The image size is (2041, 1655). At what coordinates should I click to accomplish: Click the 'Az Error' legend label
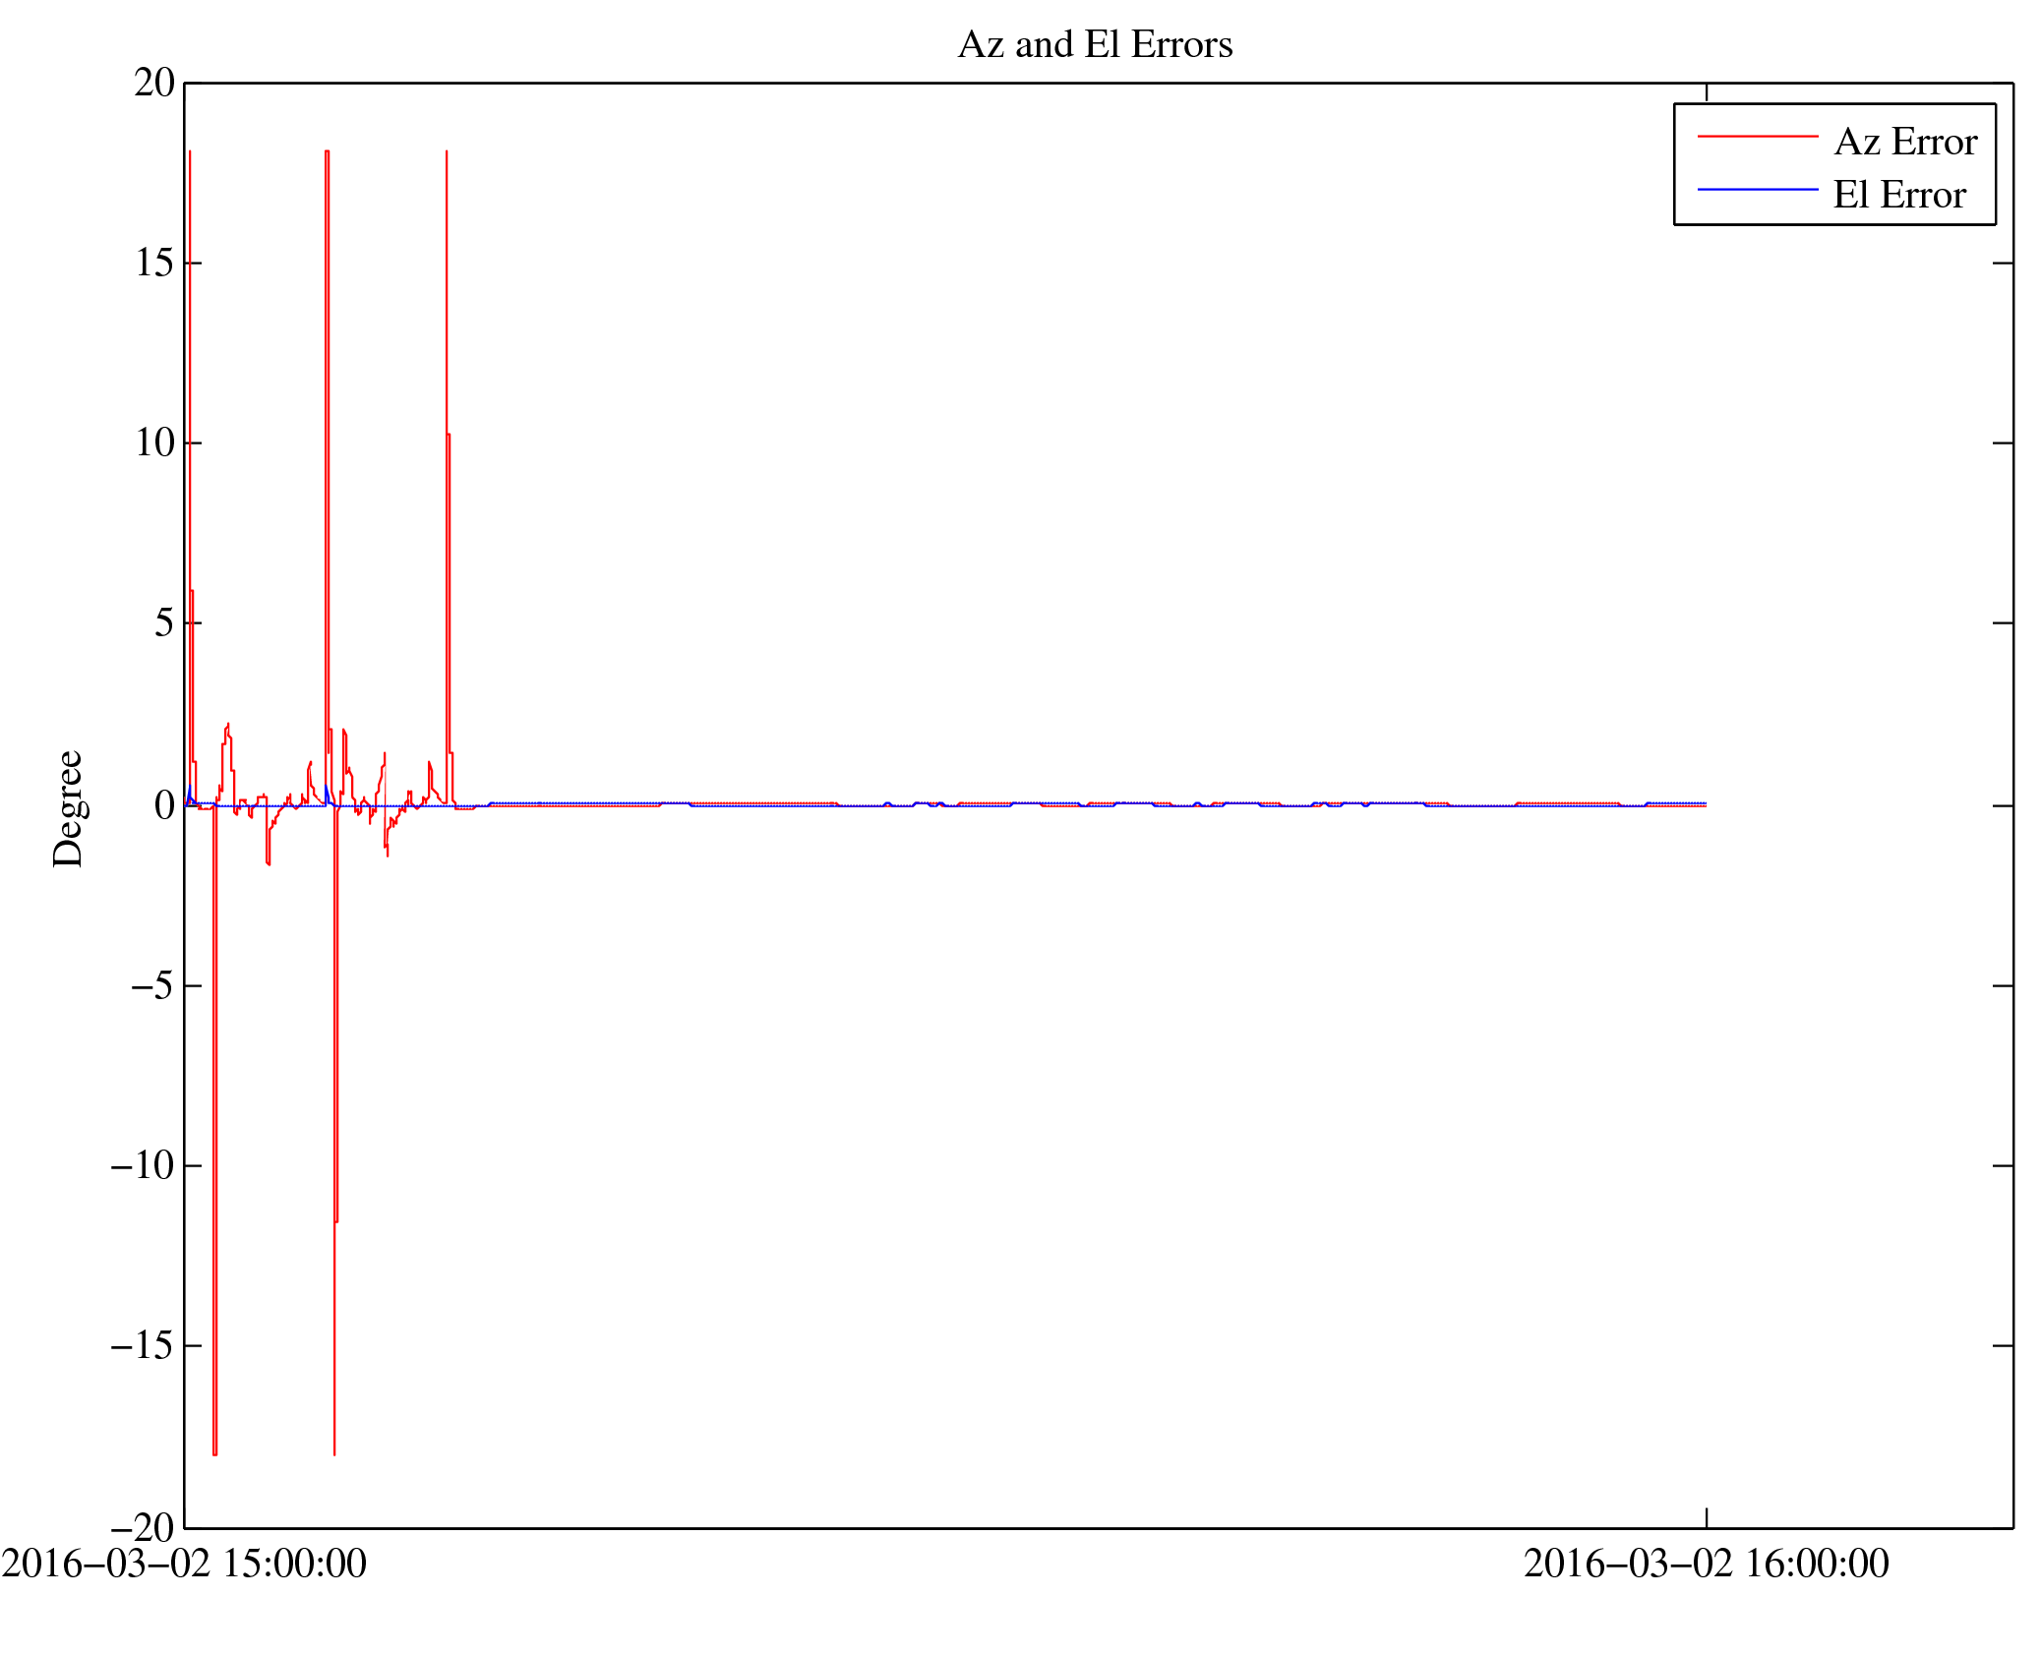point(1904,143)
